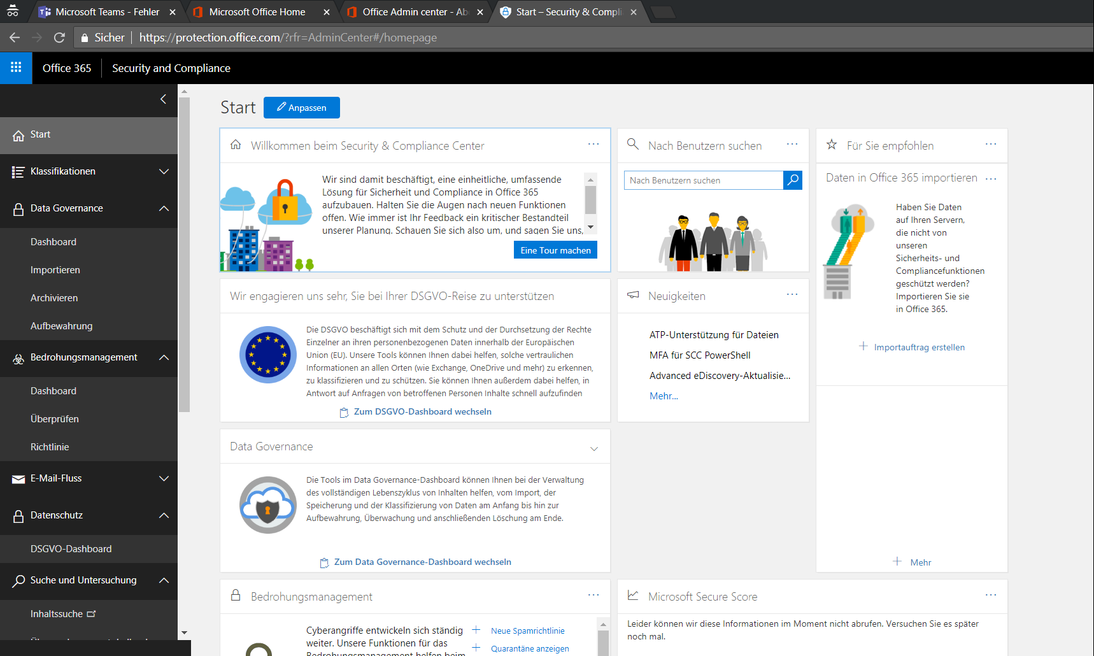Focus the Nach Benutzern suchen input field
The image size is (1094, 656).
[x=704, y=180]
